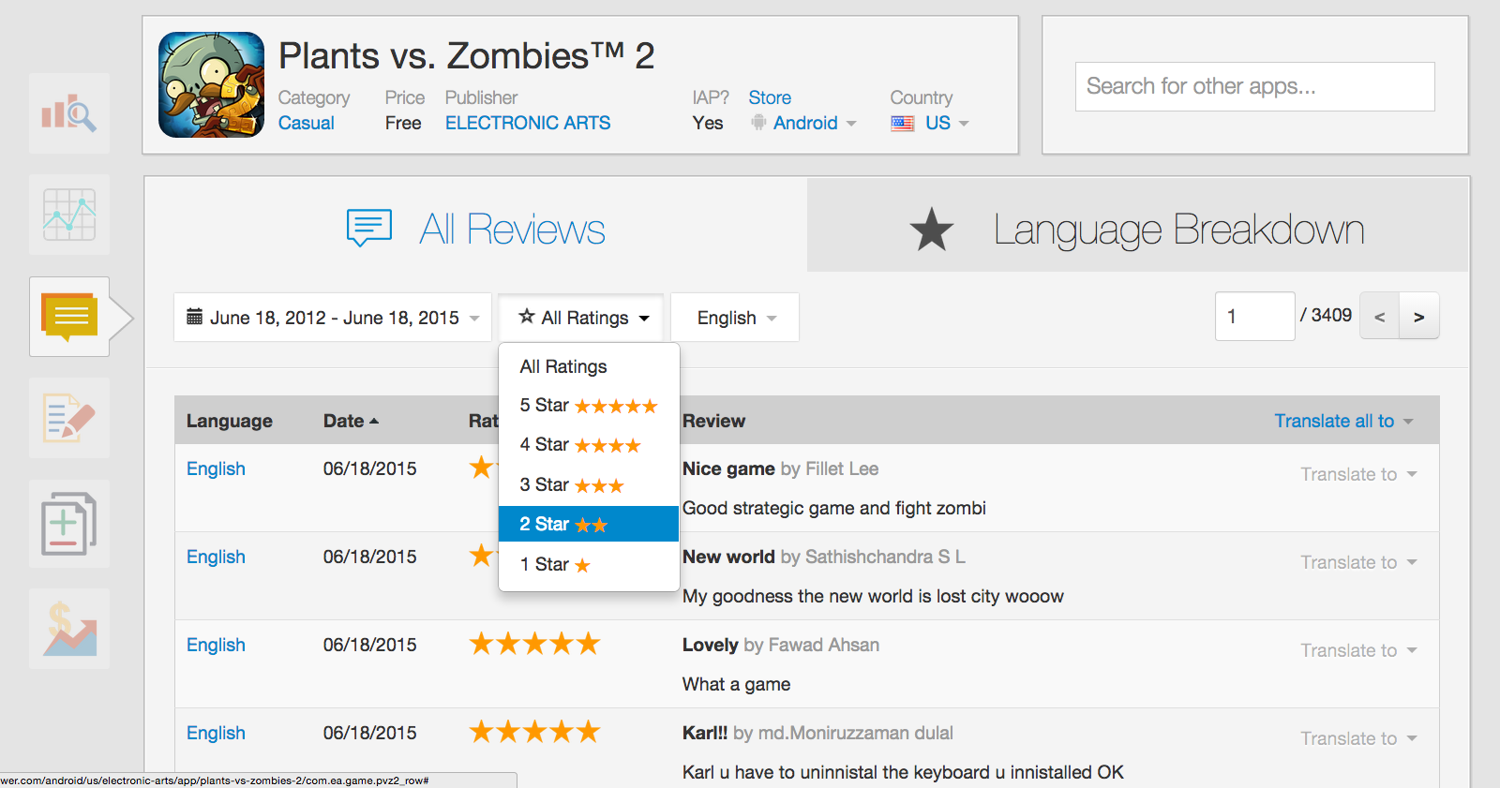This screenshot has height=788, width=1500.
Task: Choose the 2 Star filter option
Action: [x=589, y=524]
